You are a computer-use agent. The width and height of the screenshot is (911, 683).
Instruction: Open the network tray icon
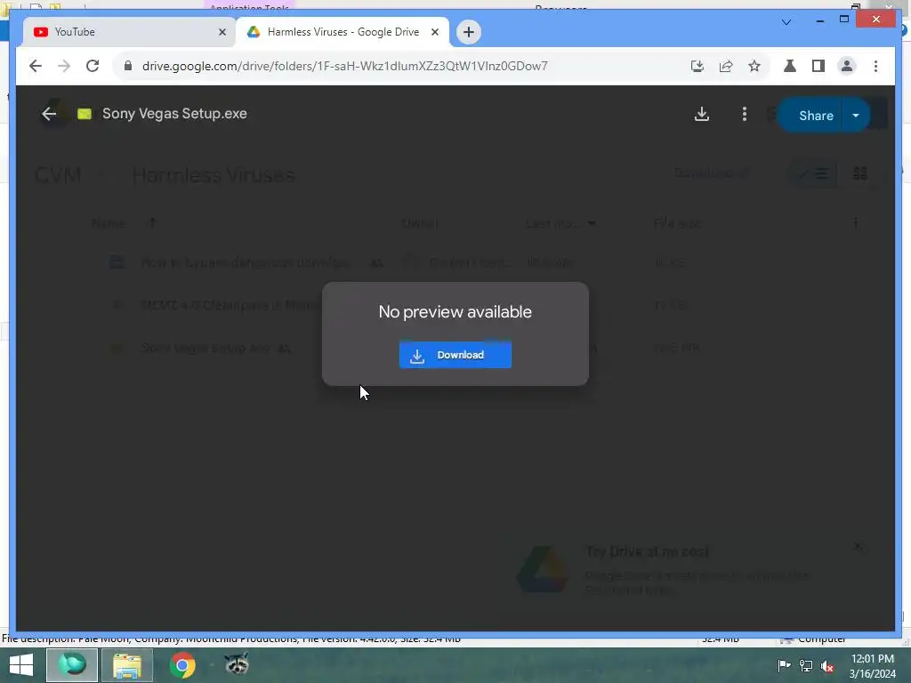806,665
